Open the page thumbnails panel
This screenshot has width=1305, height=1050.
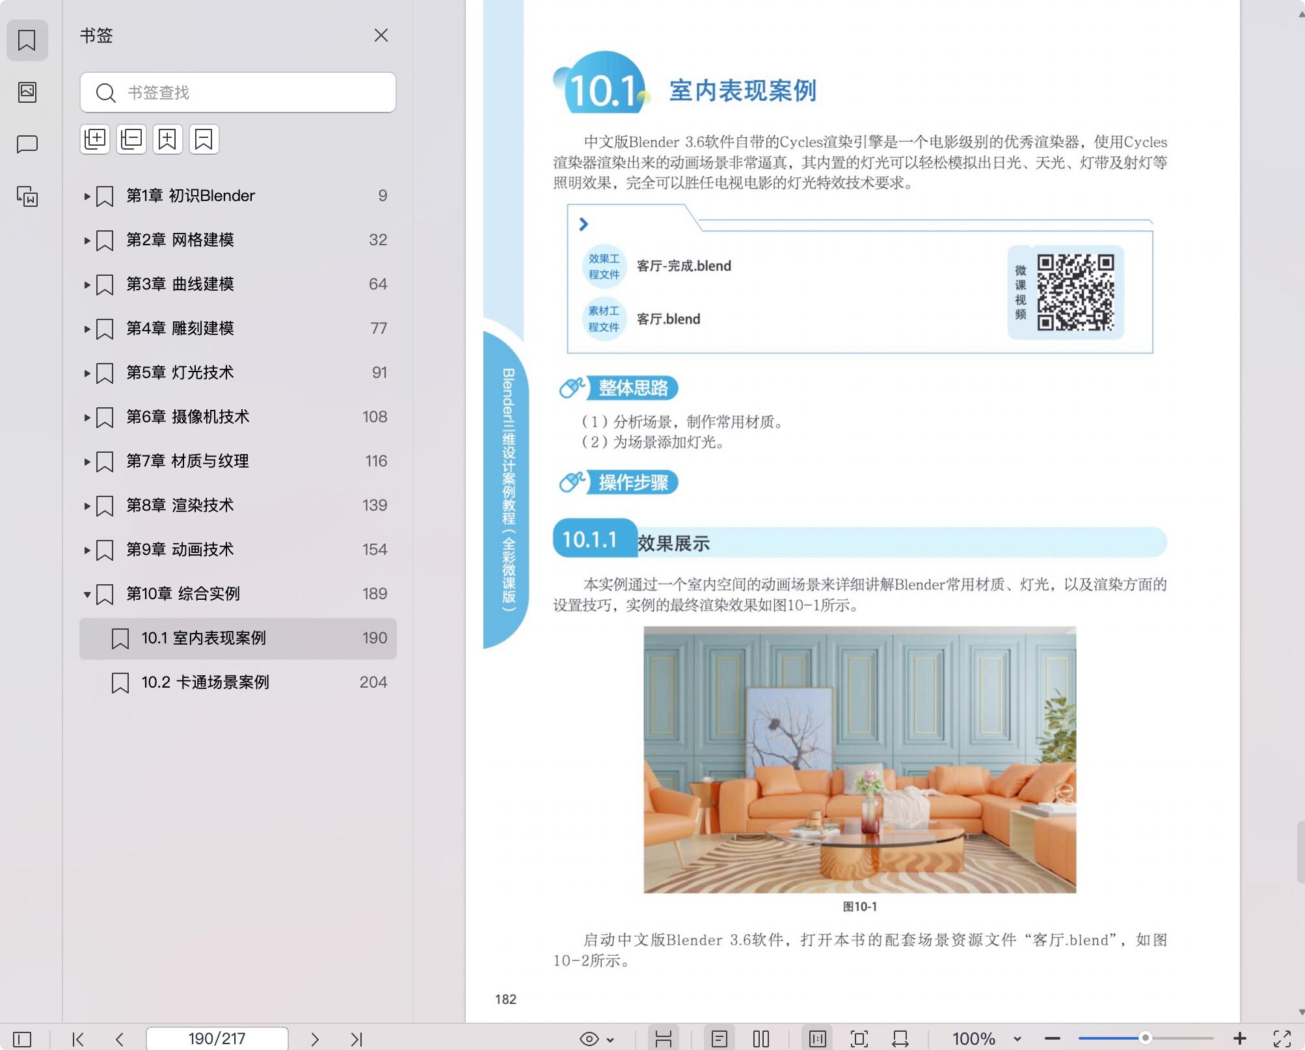point(27,92)
